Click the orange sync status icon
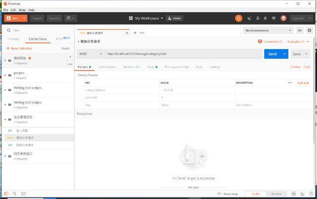 pos(239,18)
